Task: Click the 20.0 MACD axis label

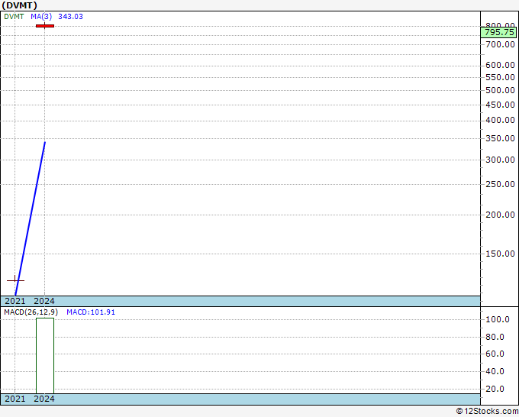Action: point(496,389)
